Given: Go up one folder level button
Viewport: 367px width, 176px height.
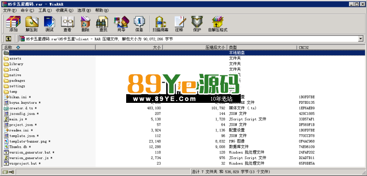Looking at the screenshot, I should tap(8, 39).
